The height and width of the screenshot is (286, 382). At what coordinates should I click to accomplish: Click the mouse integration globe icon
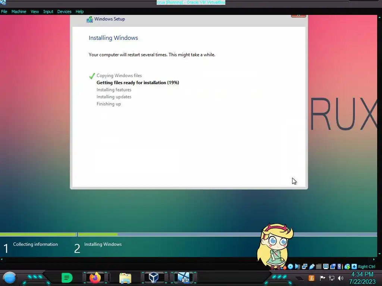(347, 267)
